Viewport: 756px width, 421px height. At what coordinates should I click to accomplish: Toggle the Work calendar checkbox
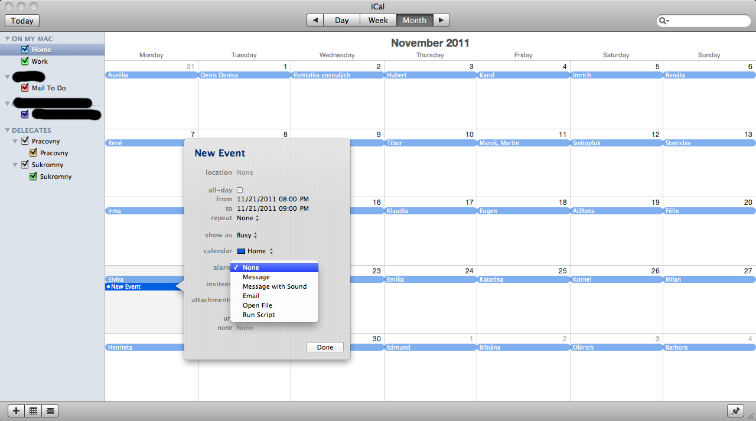pos(24,61)
